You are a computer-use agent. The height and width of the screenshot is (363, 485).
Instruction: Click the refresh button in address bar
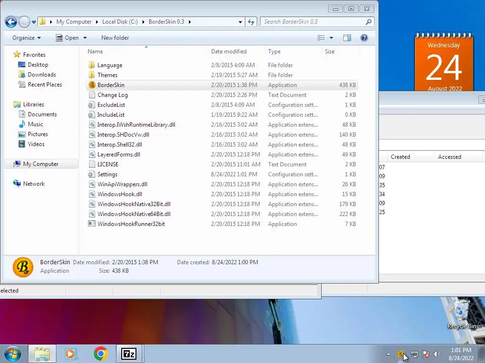coord(251,22)
